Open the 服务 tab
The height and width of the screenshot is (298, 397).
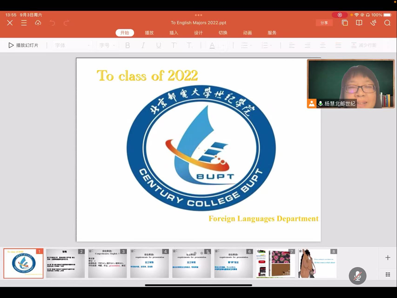[272, 33]
